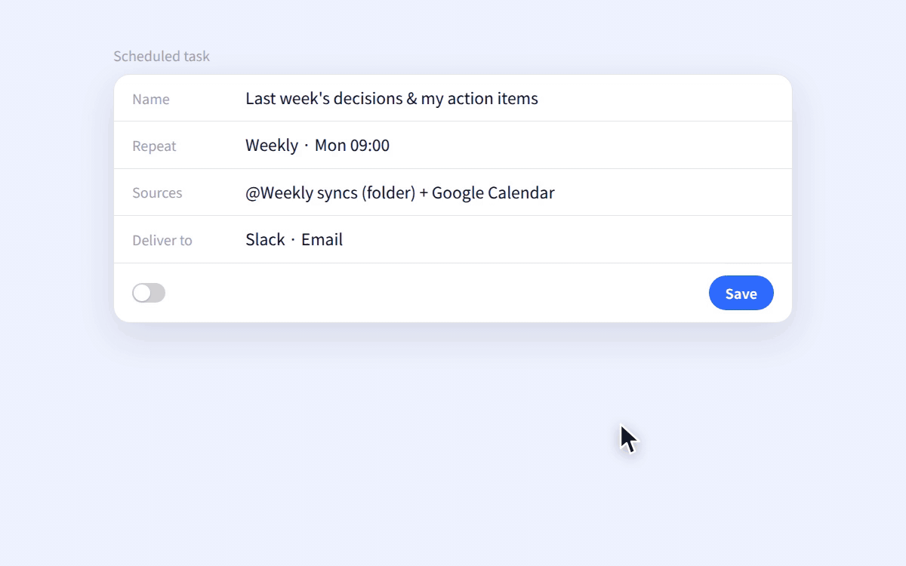Click the dot separator after Weekly
906x566 pixels.
pos(307,146)
